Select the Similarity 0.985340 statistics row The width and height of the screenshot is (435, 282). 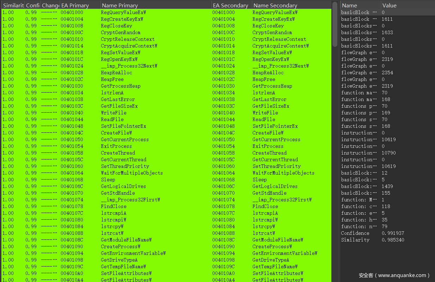[387, 240]
